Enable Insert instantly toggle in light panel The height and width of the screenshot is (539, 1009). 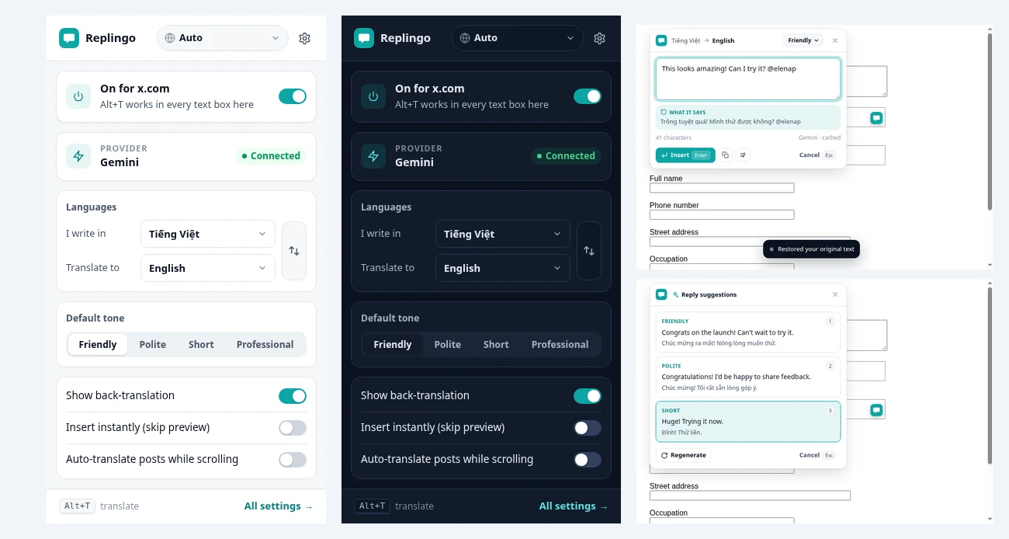(x=293, y=428)
